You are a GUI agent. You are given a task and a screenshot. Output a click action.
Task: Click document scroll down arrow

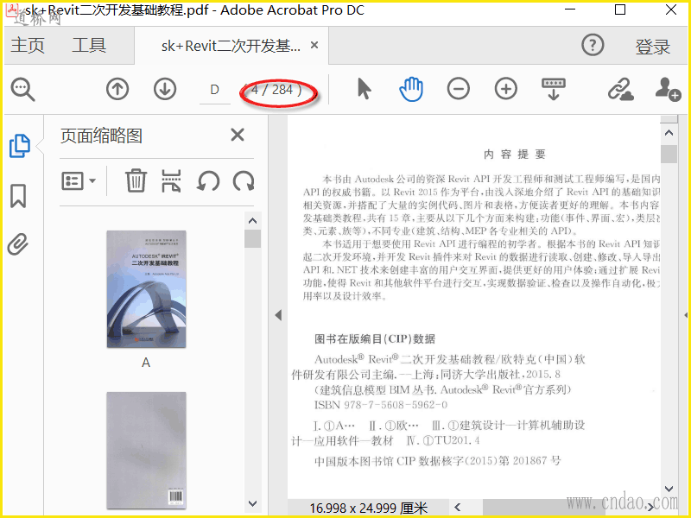pos(669,489)
